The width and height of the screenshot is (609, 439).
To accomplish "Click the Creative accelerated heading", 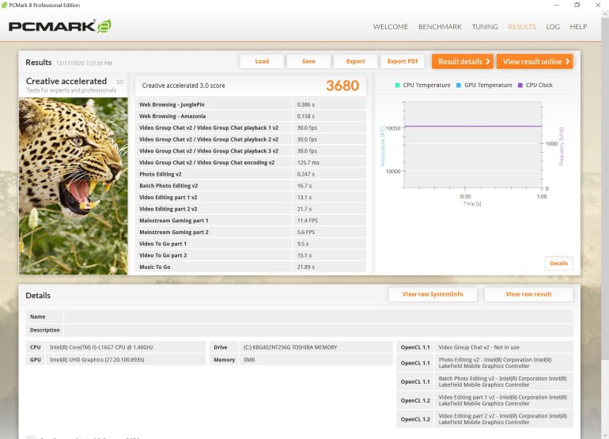I will coord(66,81).
